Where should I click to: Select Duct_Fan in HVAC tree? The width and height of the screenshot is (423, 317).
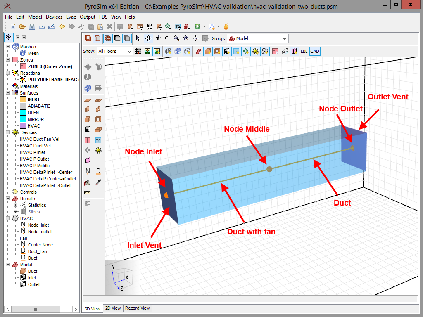37,251
